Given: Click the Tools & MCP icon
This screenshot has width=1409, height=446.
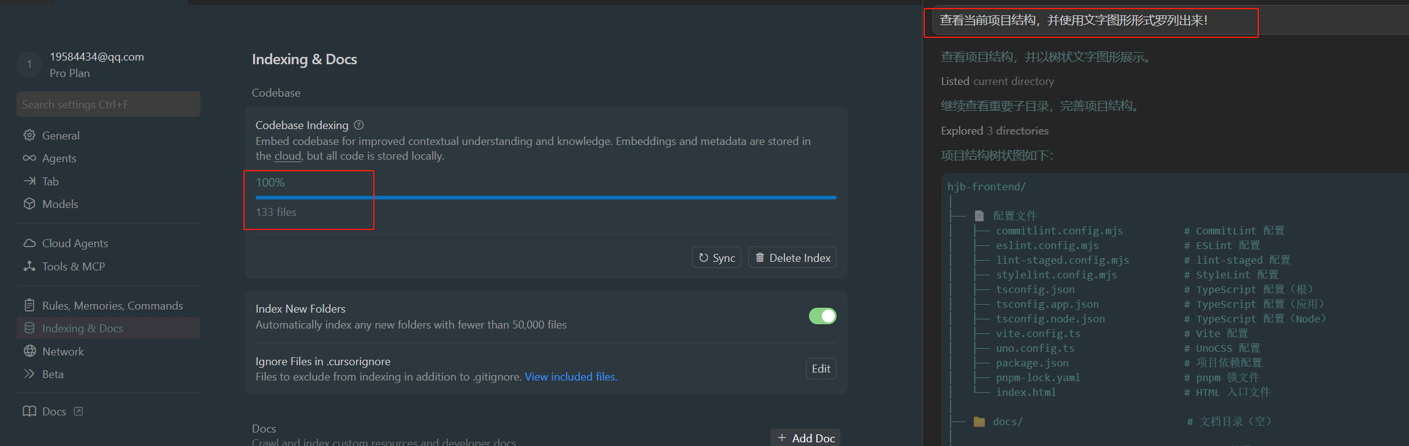Looking at the screenshot, I should pyautogui.click(x=29, y=266).
